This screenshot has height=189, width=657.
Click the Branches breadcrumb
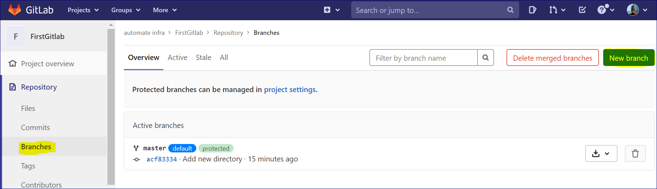(267, 33)
